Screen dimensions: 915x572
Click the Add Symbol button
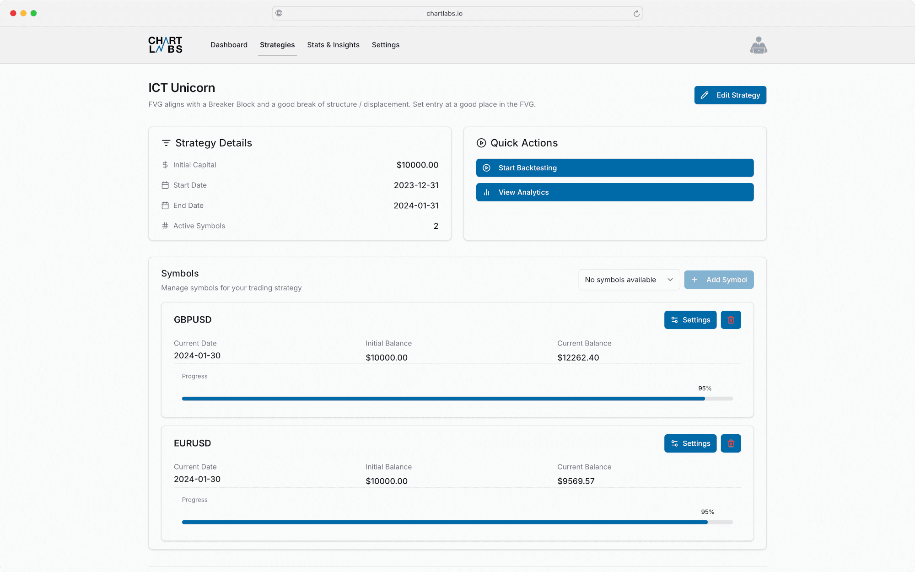tap(719, 280)
